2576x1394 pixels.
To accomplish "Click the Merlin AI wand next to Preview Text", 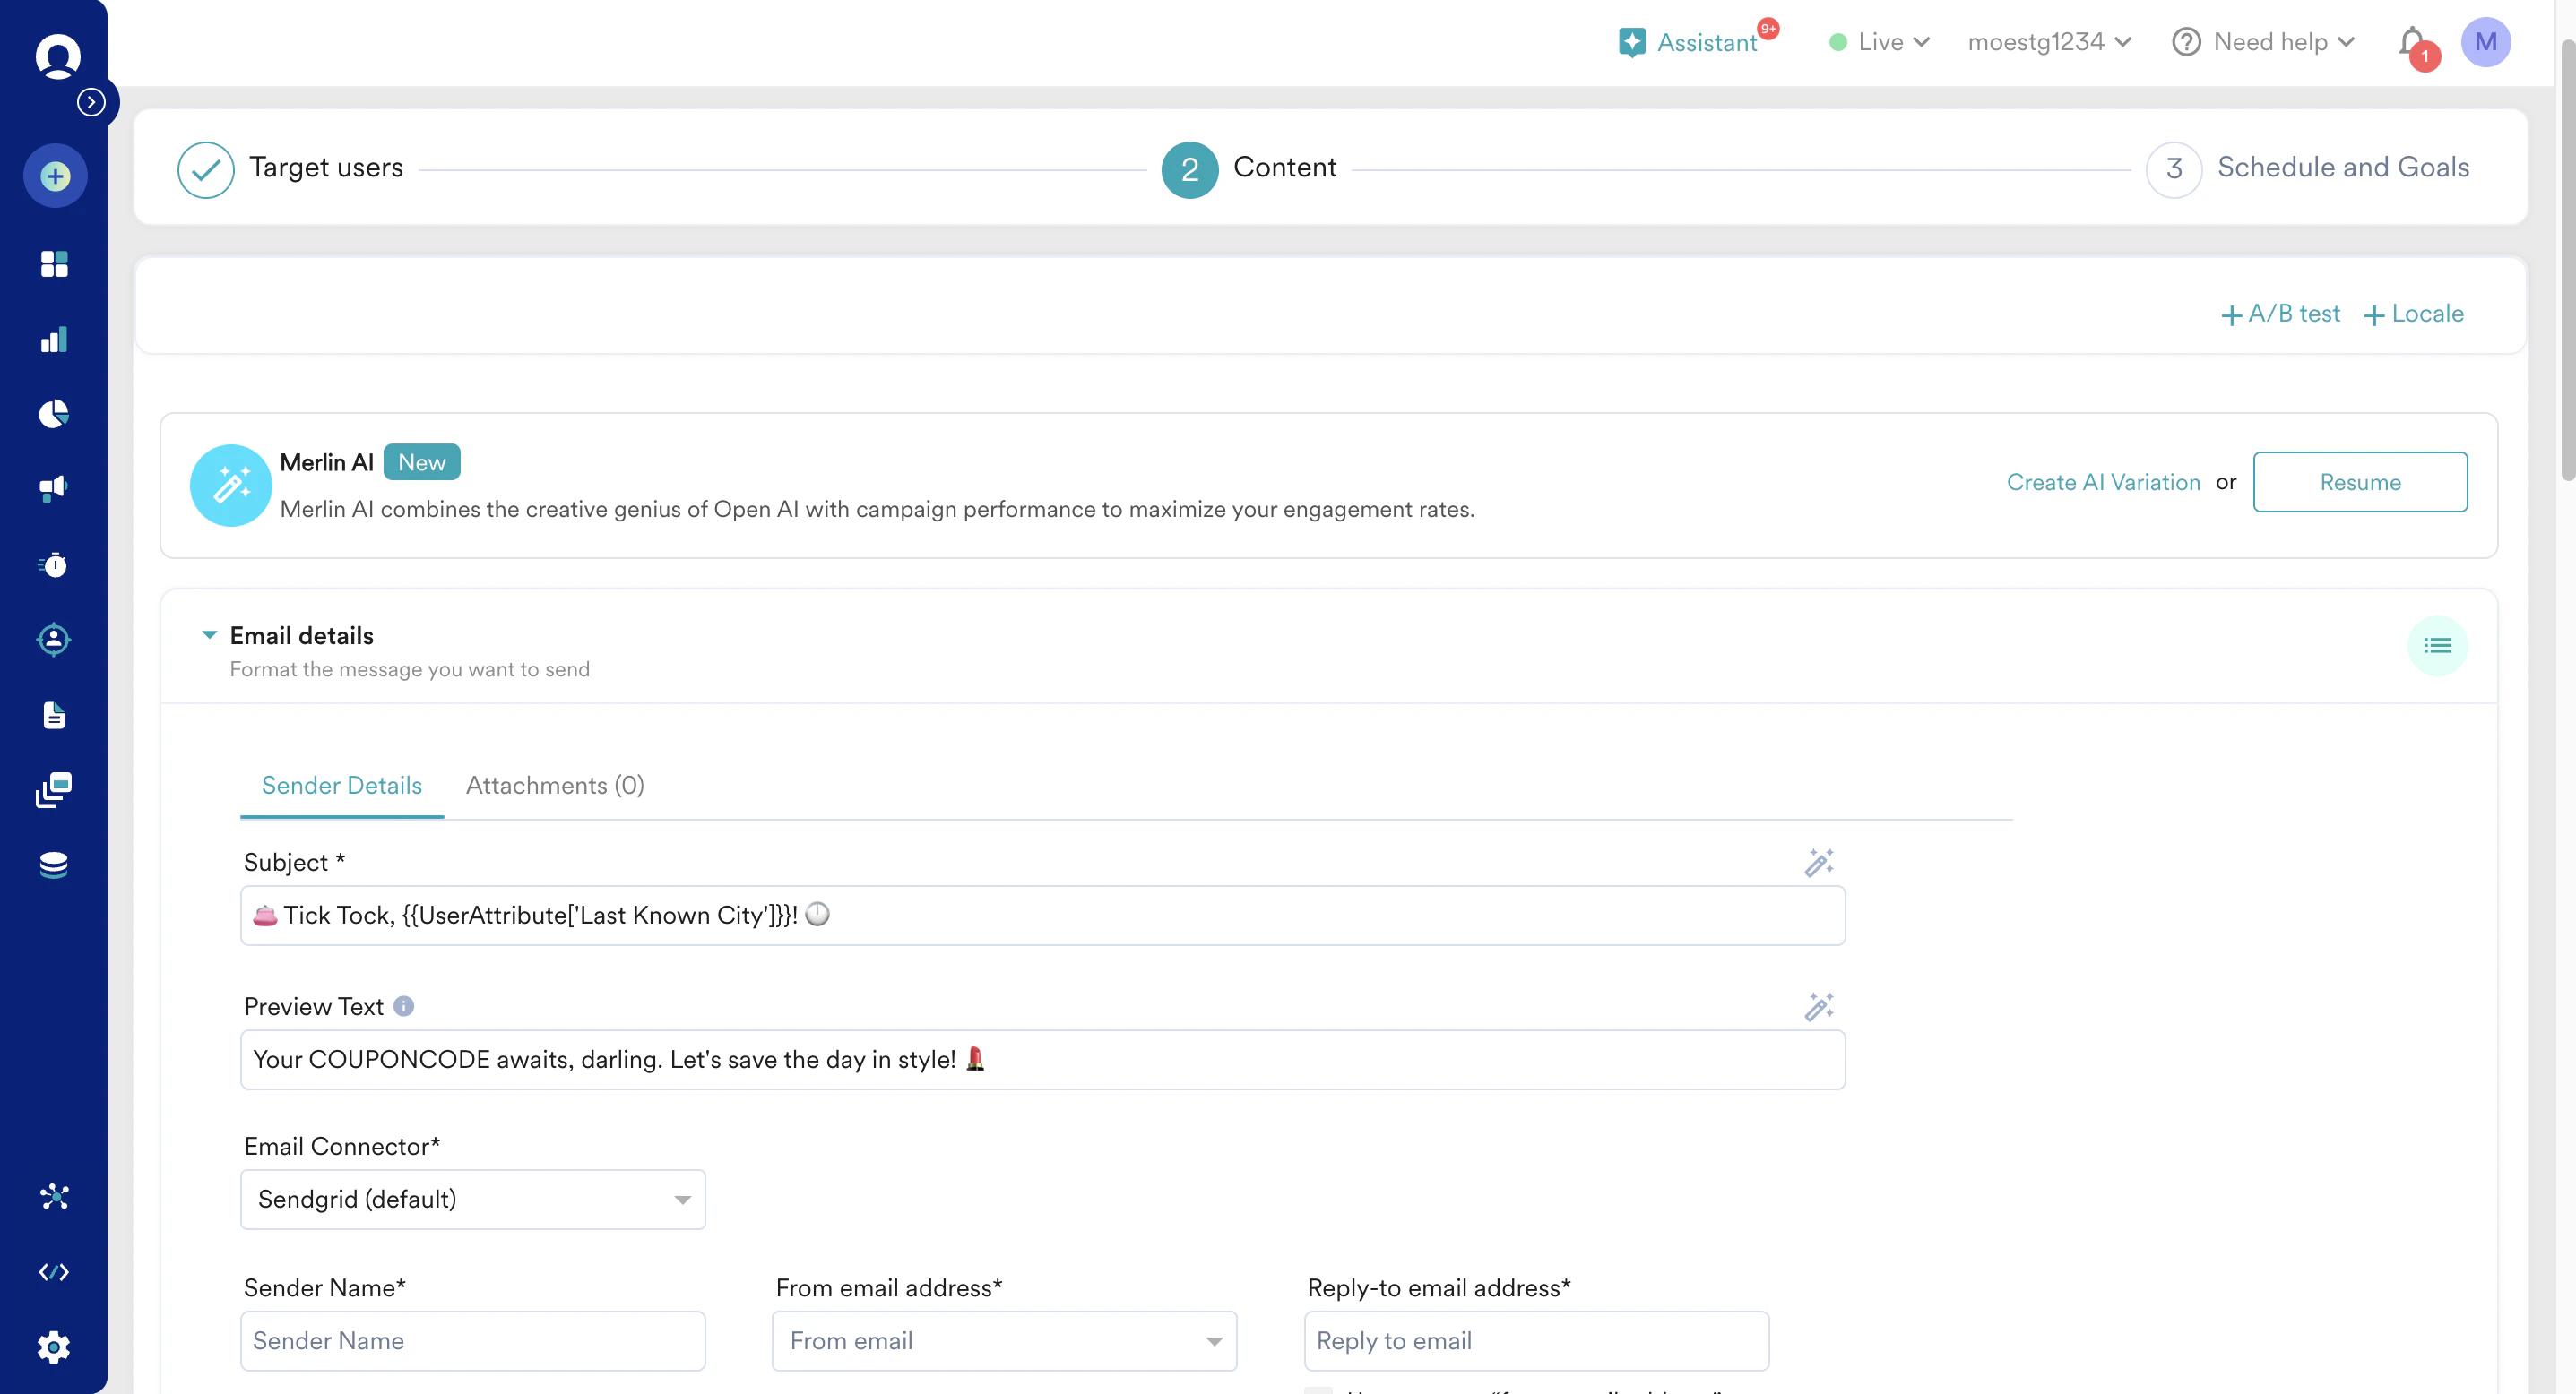I will pyautogui.click(x=1818, y=1006).
